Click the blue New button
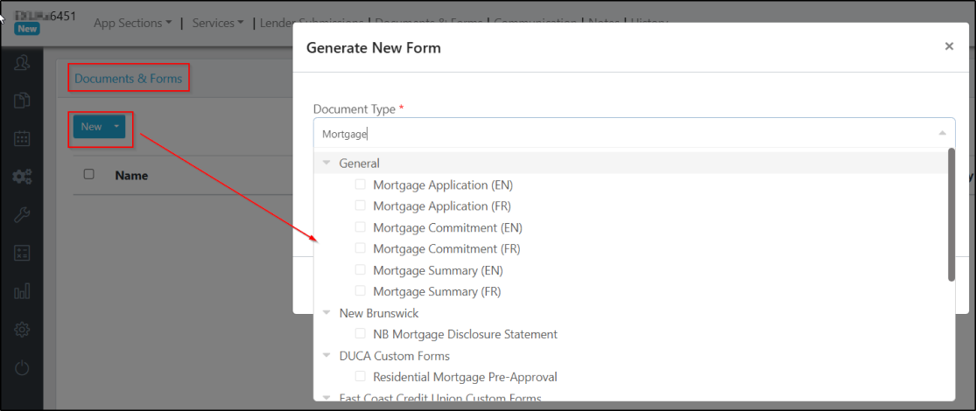The image size is (976, 411). [x=92, y=128]
